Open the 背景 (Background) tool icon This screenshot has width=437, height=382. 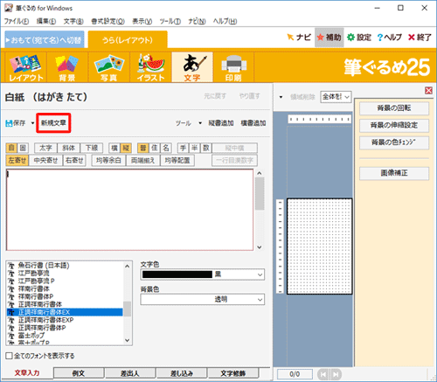[x=67, y=67]
